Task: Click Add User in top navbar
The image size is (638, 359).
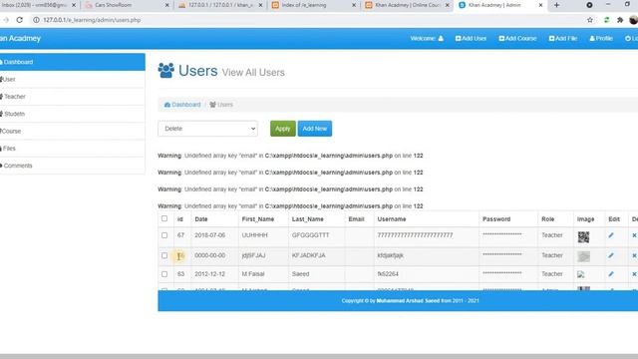Action: pos(471,38)
